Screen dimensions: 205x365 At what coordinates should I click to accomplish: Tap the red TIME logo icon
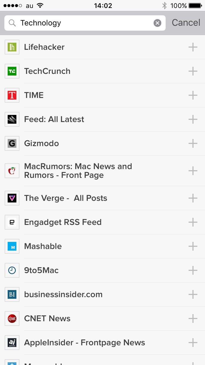coord(12,95)
